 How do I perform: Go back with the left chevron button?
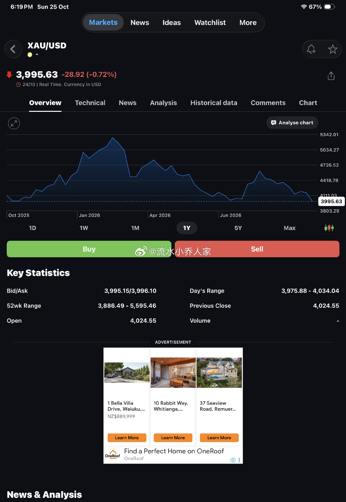point(13,49)
